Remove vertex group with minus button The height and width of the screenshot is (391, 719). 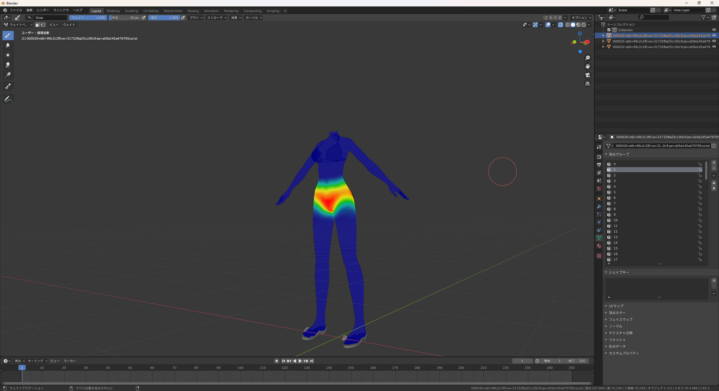coord(714,168)
